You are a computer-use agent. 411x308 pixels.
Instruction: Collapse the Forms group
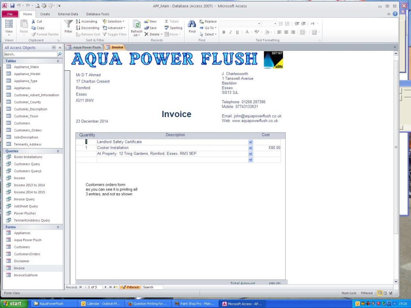point(58,227)
